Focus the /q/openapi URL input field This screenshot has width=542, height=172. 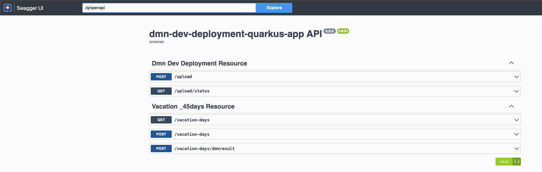coord(169,8)
